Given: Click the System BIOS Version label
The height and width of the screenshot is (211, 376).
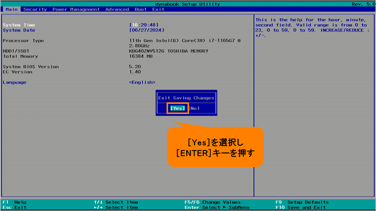Looking at the screenshot, I should (x=31, y=66).
